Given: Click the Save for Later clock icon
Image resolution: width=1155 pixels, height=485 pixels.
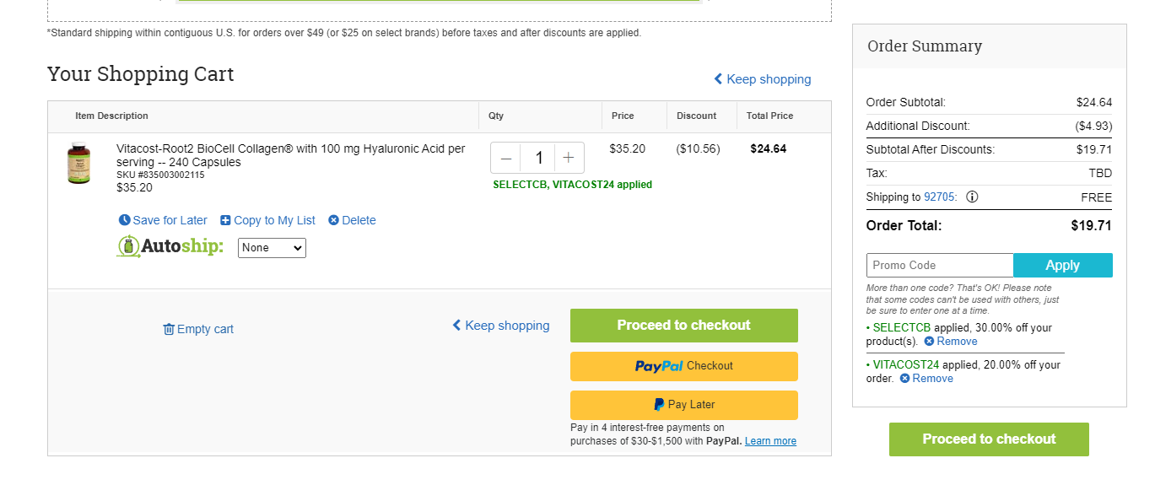Looking at the screenshot, I should [x=125, y=220].
